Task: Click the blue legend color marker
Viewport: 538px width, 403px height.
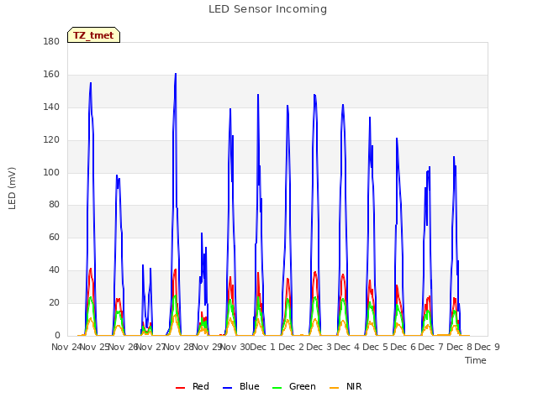Action: (x=228, y=388)
